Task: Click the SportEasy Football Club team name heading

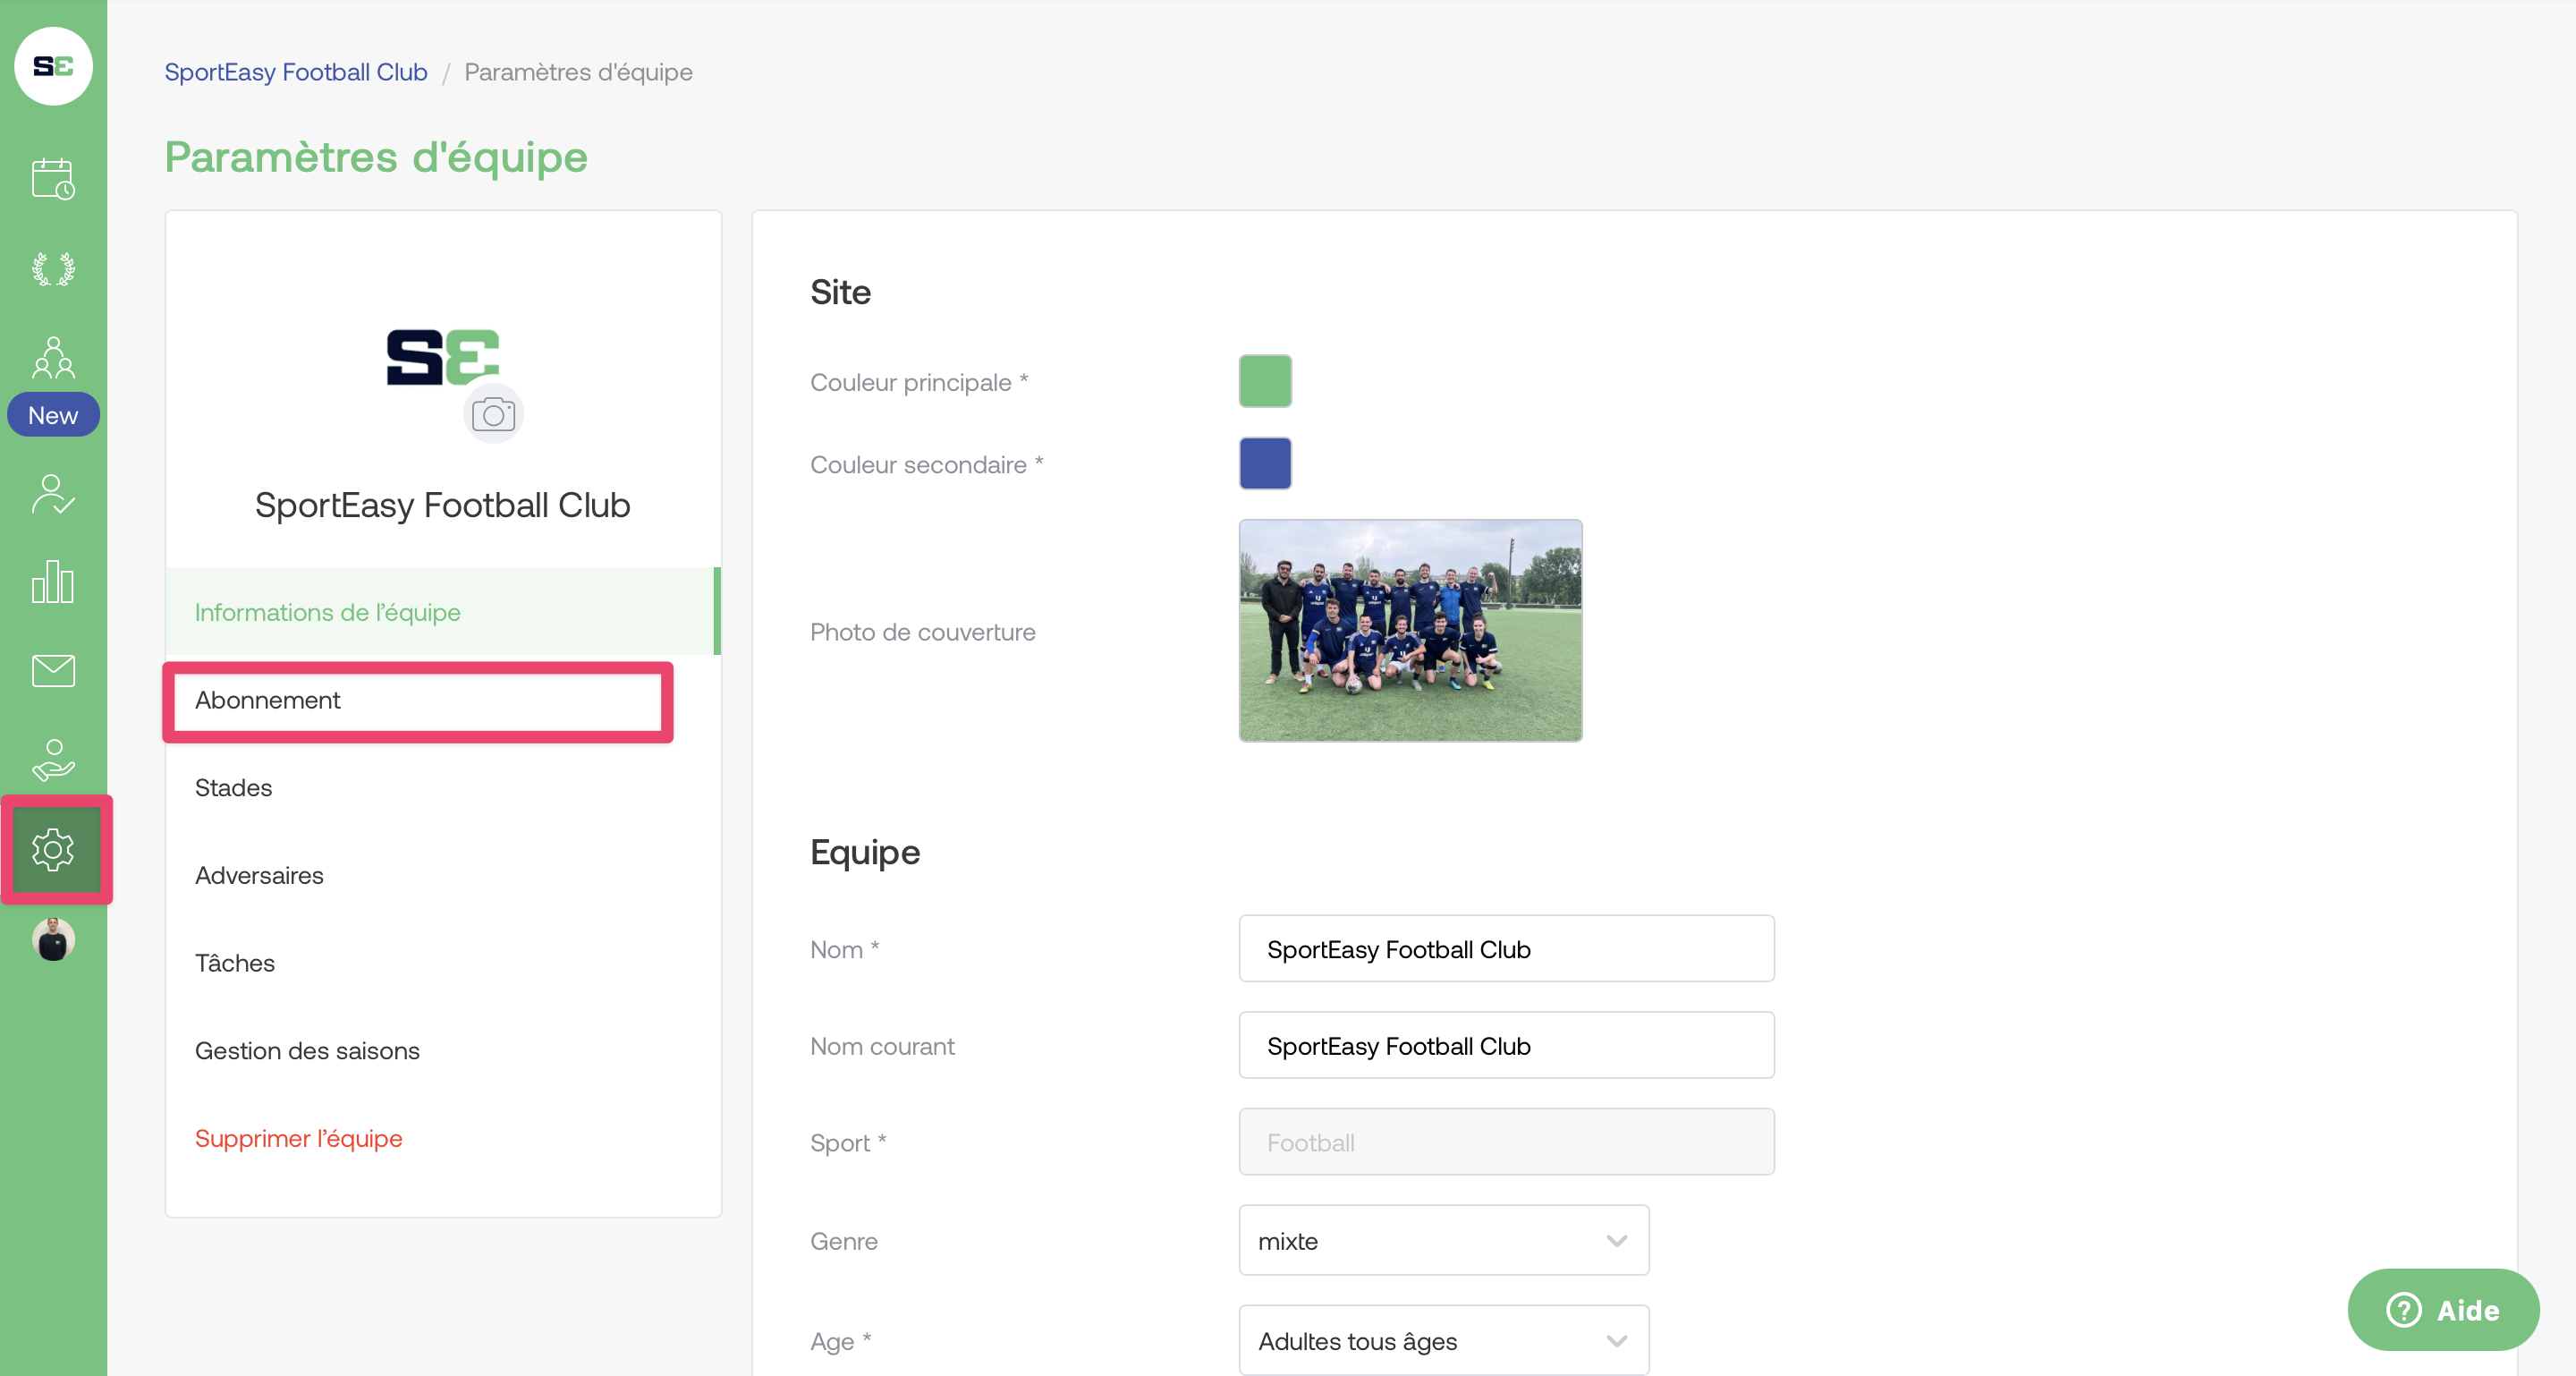Action: pyautogui.click(x=442, y=505)
